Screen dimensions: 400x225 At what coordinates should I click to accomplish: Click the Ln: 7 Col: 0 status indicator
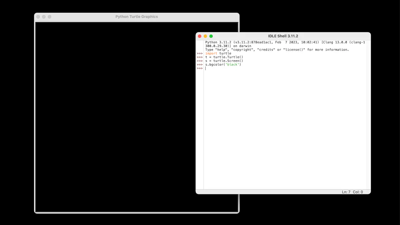pyautogui.click(x=352, y=192)
